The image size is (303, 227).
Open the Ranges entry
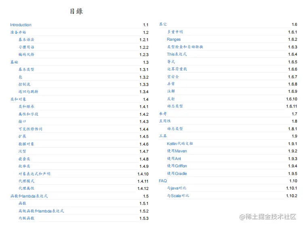point(174,40)
